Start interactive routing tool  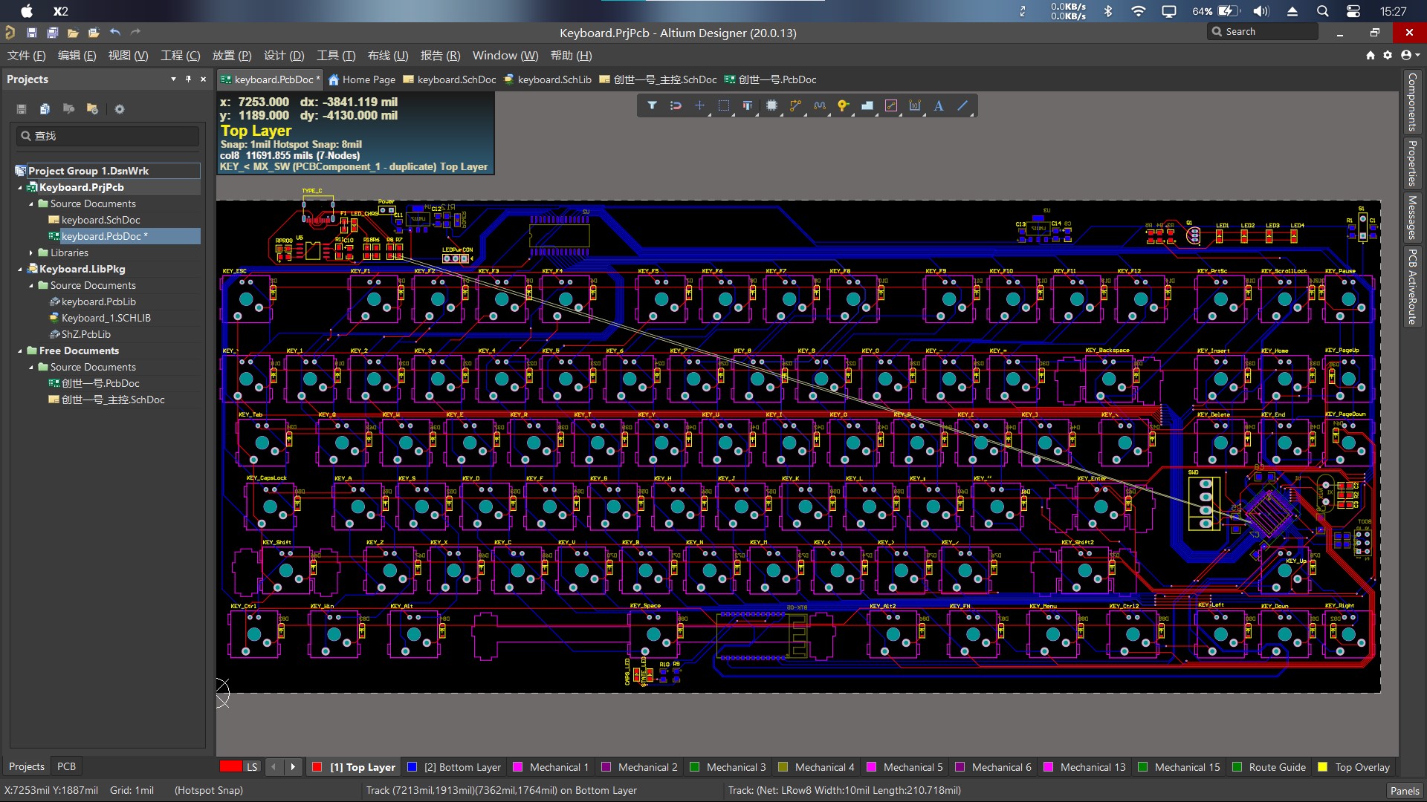tap(795, 105)
